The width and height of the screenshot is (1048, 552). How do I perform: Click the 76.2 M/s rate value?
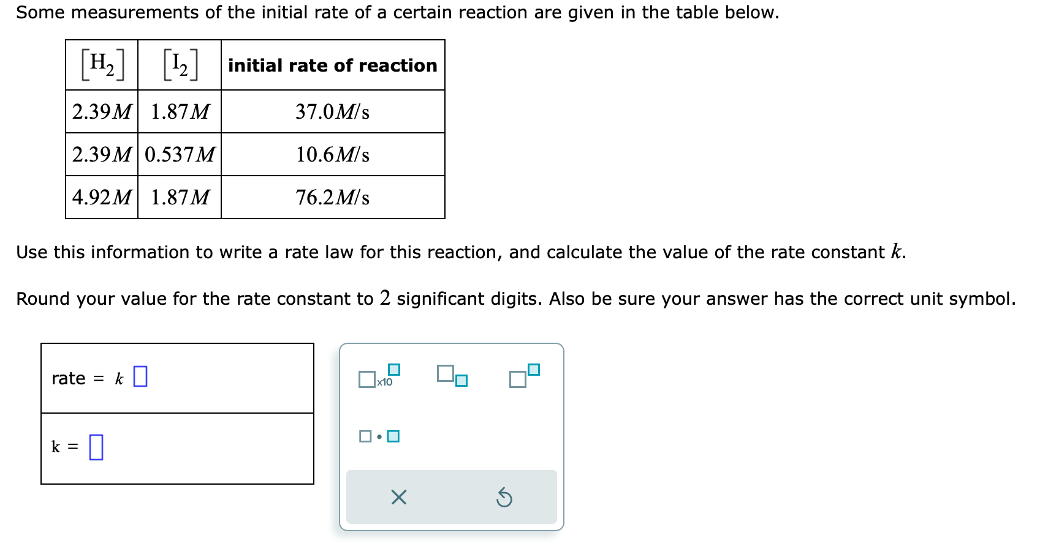point(332,197)
